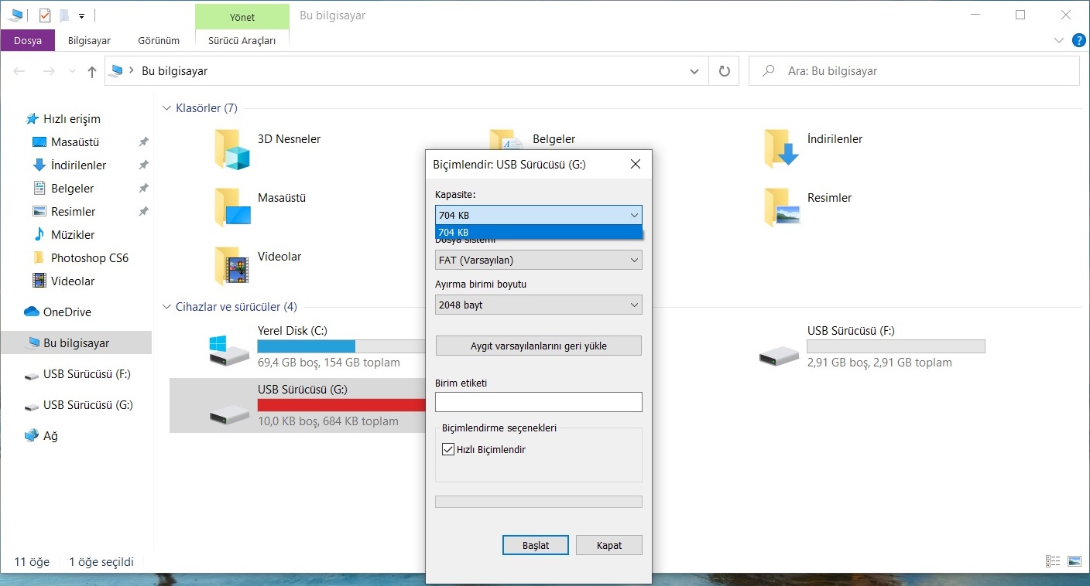Viewport: 1090px width, 586px height.
Task: Open Ağ network in the navigation pane
Action: click(x=41, y=436)
